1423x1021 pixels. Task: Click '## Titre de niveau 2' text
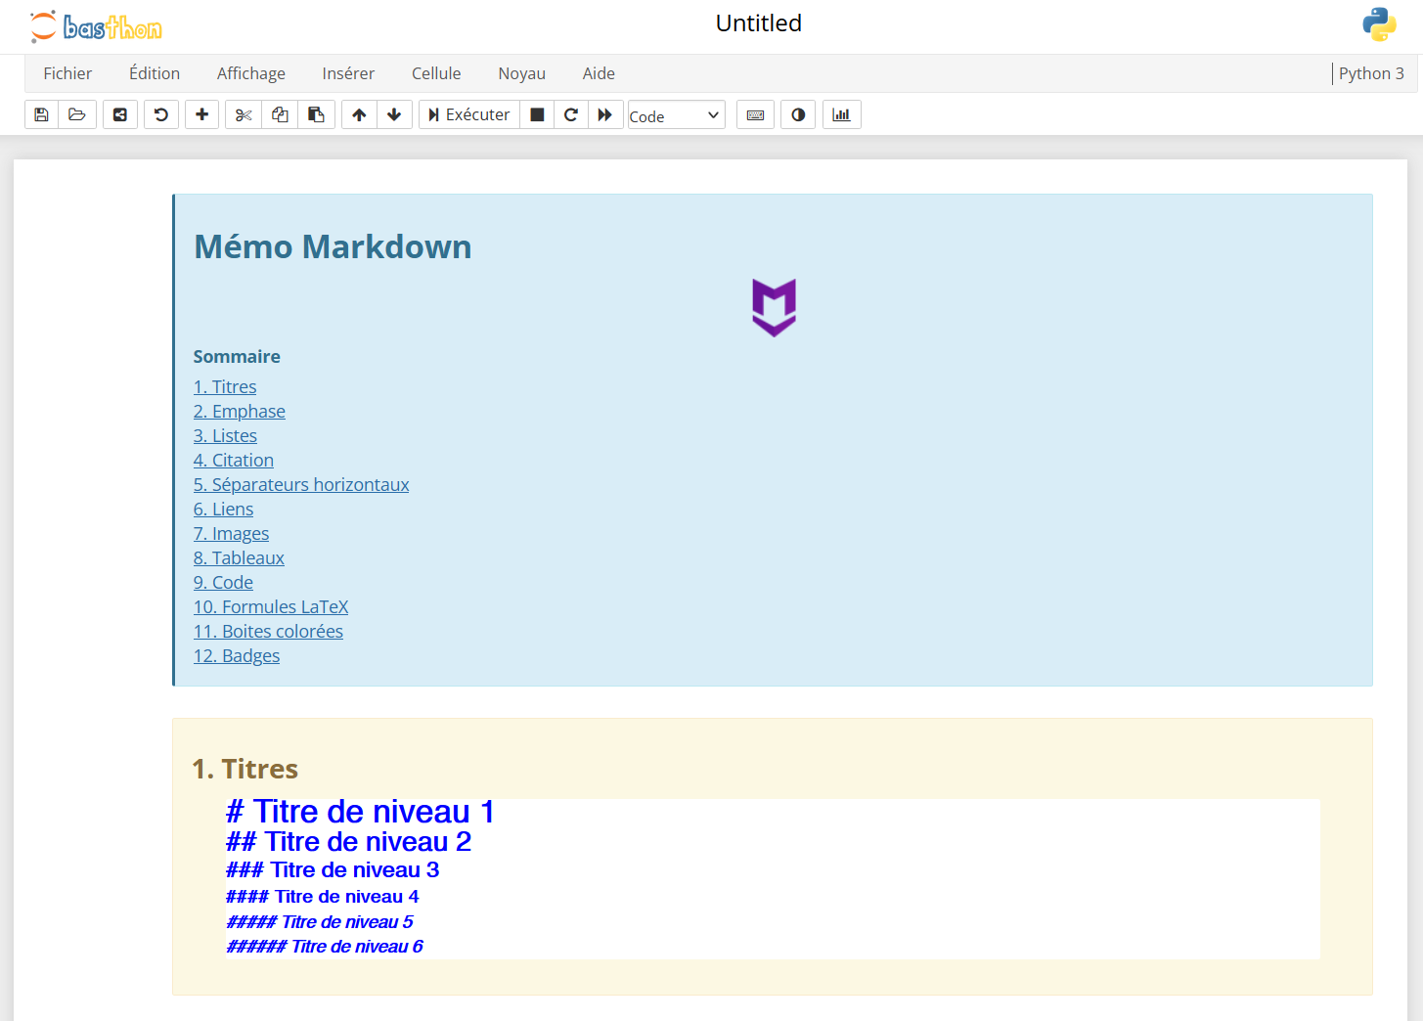(349, 842)
